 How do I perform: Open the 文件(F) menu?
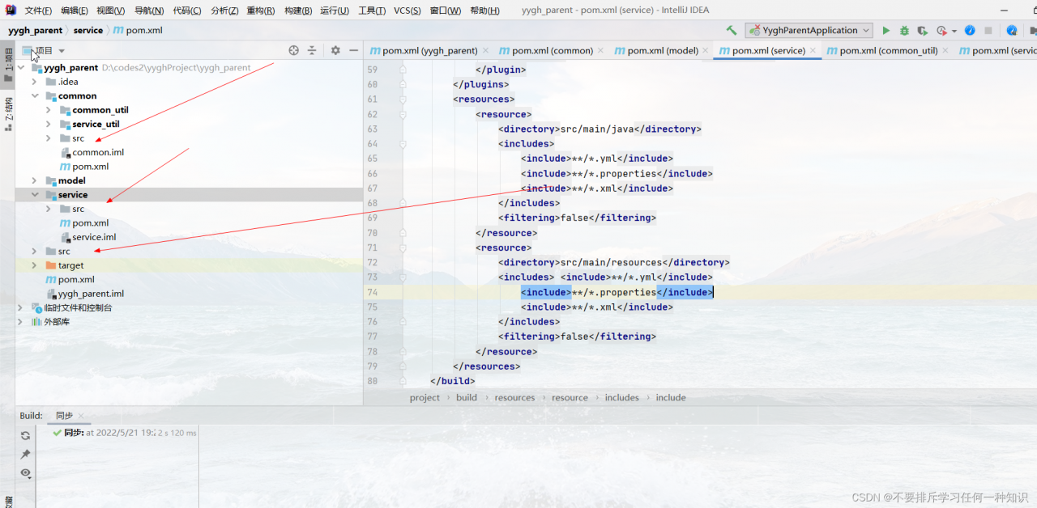coord(38,11)
